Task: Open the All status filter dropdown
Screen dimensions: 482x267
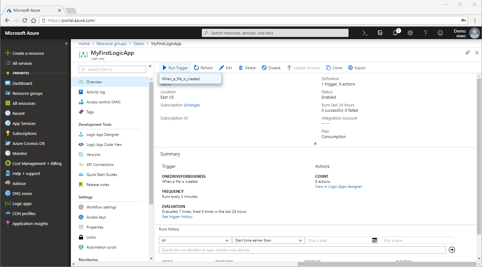Action: (x=195, y=240)
